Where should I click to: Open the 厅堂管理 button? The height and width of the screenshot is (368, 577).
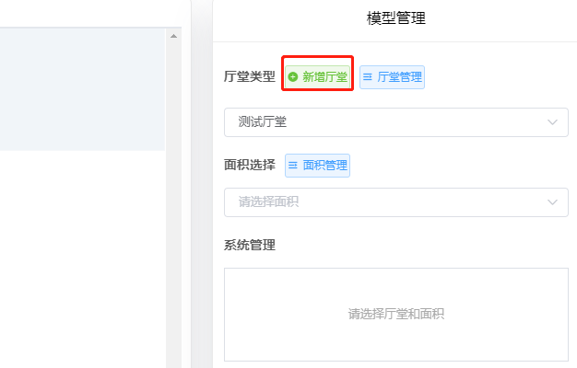[x=392, y=77]
